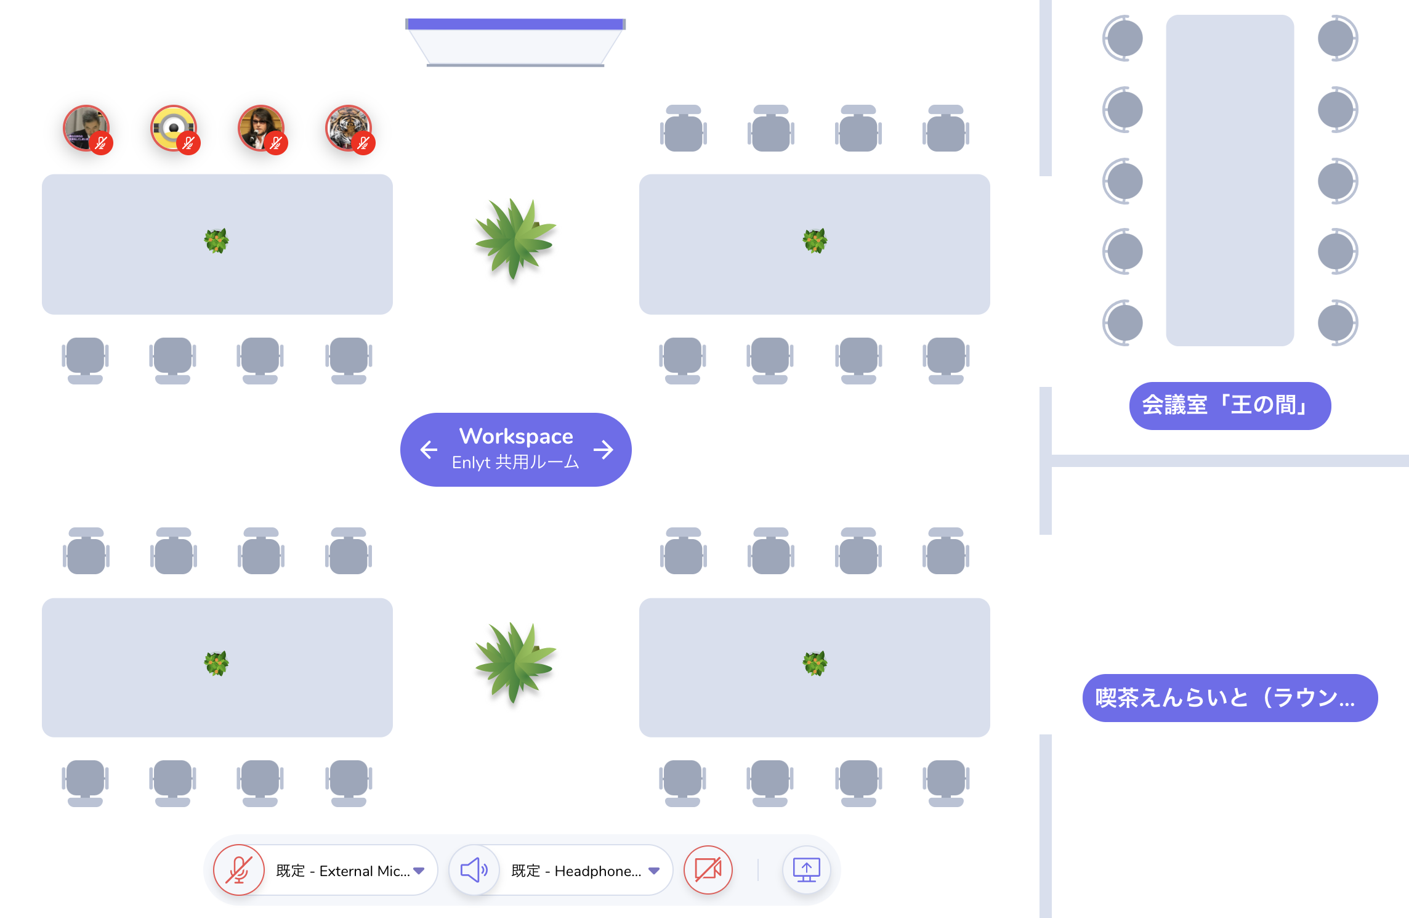
Task: Select the first avatar seated at the top-left table
Action: pos(87,129)
